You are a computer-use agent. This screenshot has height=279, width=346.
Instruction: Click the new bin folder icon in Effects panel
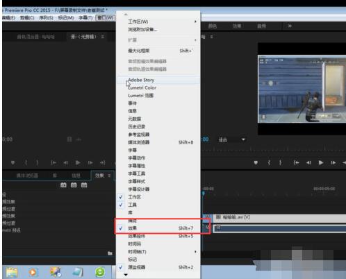point(110,253)
